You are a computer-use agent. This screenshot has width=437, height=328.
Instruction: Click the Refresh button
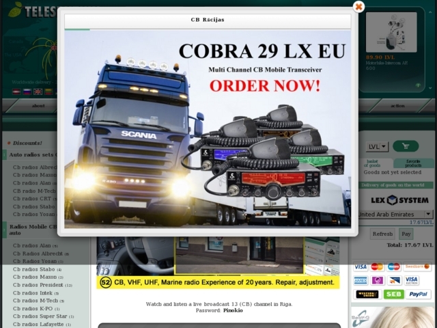click(382, 234)
